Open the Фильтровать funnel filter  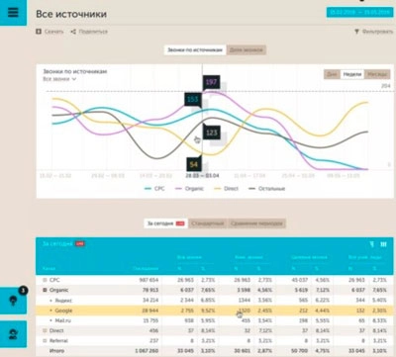(356, 32)
